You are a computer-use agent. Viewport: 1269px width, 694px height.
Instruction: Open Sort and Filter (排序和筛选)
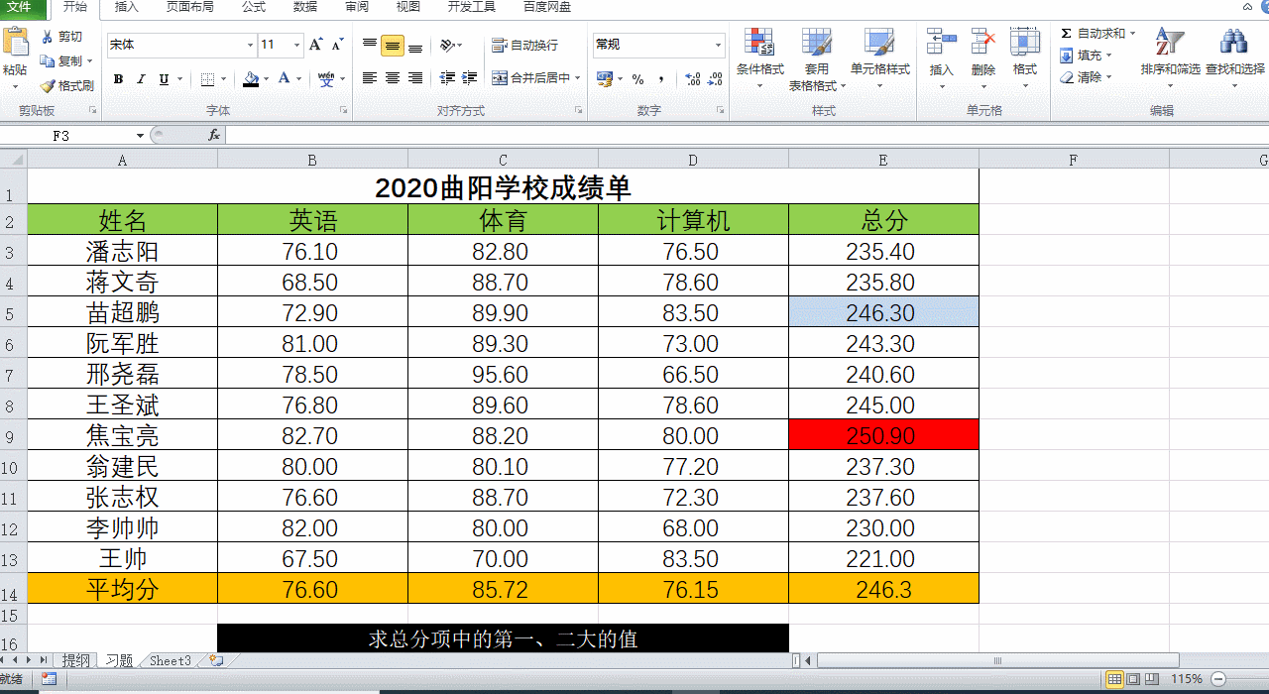pos(1170,58)
